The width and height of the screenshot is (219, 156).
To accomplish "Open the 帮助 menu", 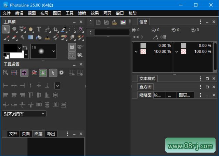I will 132,13.
